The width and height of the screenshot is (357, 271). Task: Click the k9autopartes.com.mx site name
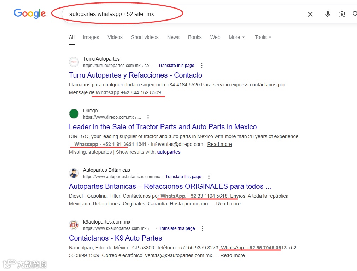point(106,222)
